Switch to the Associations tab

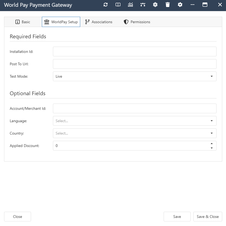tap(99, 22)
